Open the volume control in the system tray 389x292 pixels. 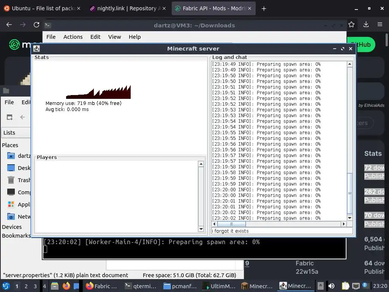pos(331,286)
